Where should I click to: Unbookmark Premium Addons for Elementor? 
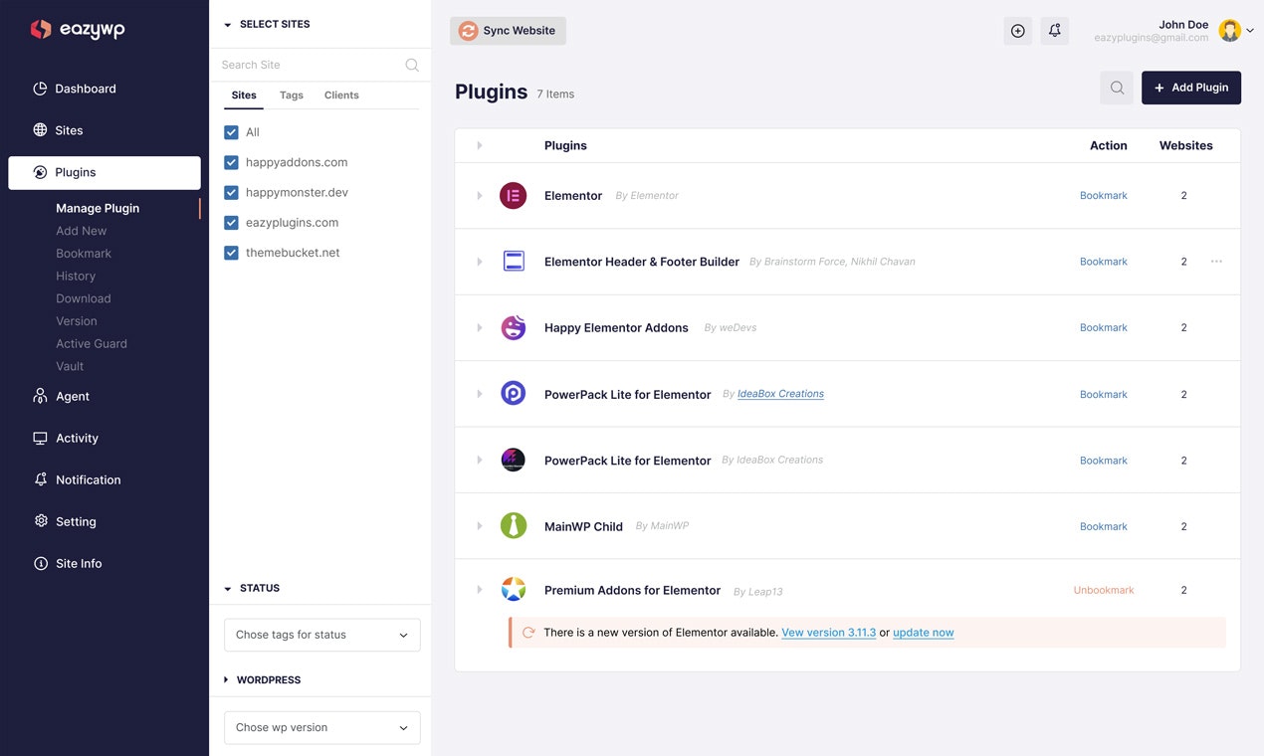[x=1104, y=590]
